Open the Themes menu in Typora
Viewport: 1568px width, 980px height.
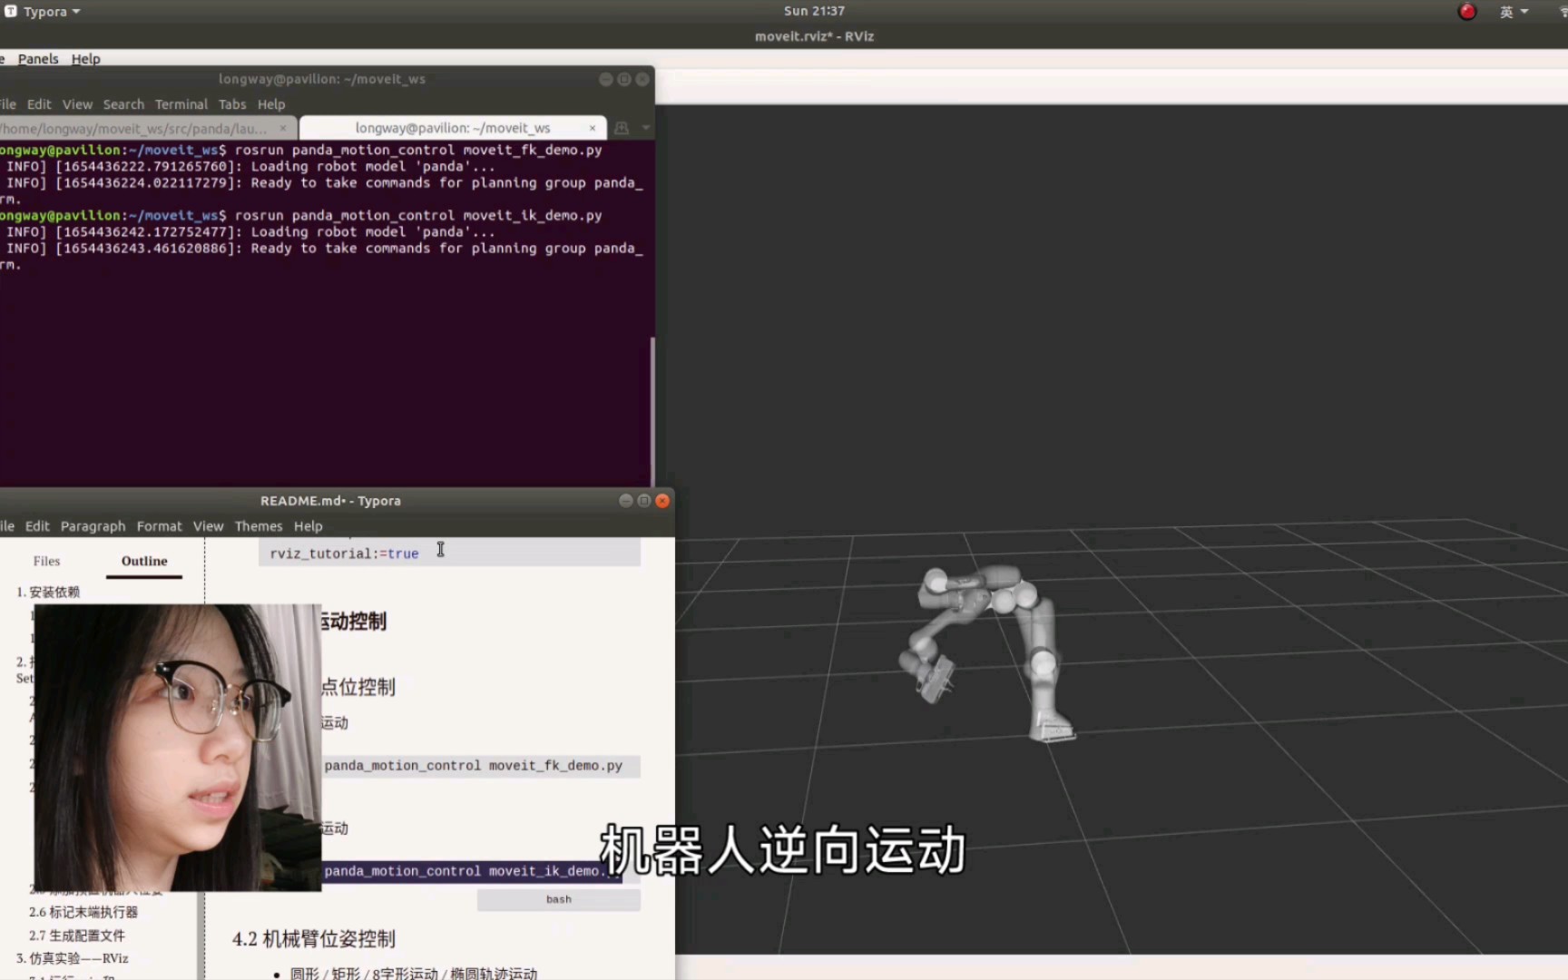(259, 526)
